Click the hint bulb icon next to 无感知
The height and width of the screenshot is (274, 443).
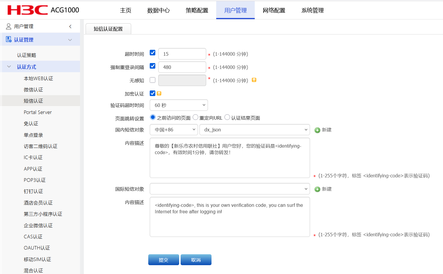254,80
